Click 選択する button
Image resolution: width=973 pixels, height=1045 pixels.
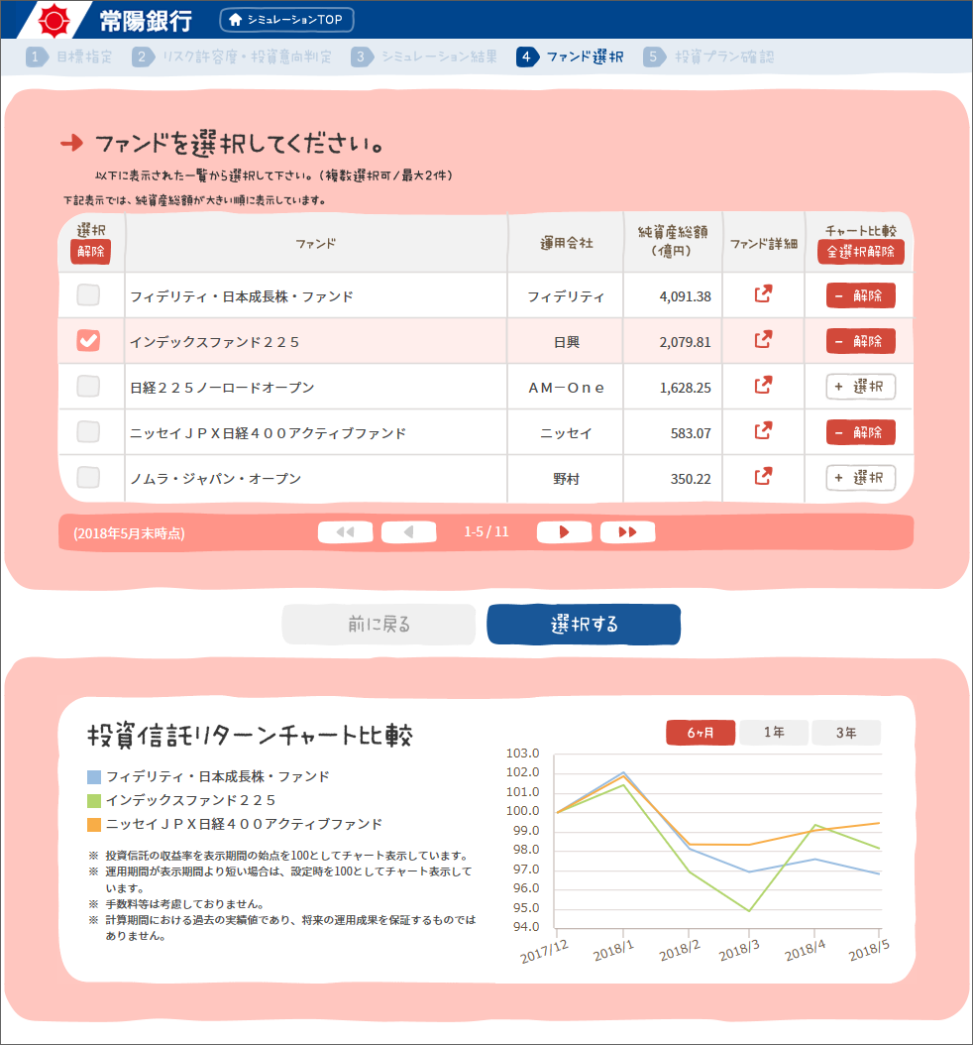[584, 625]
